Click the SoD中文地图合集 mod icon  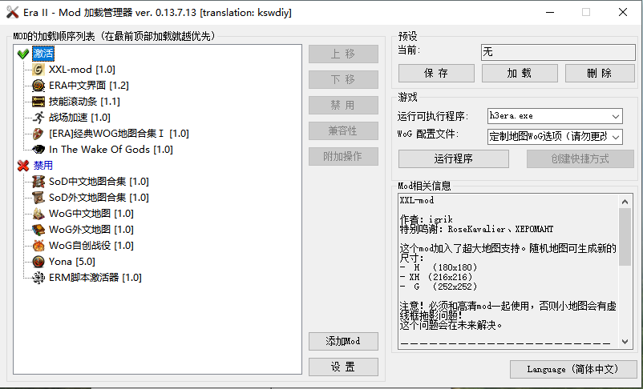[38, 182]
